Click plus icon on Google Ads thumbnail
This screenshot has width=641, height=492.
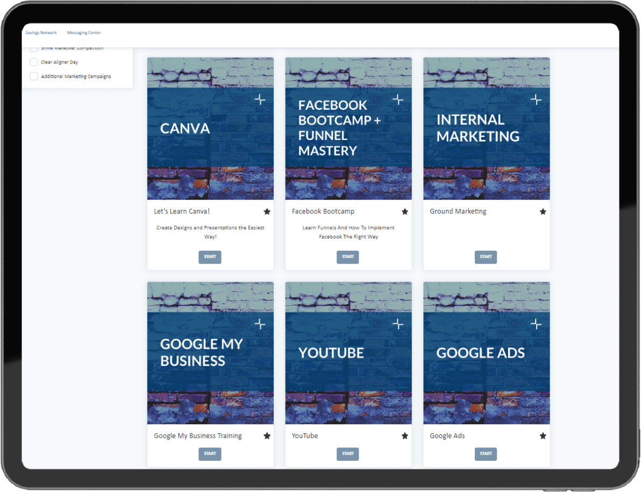(536, 324)
